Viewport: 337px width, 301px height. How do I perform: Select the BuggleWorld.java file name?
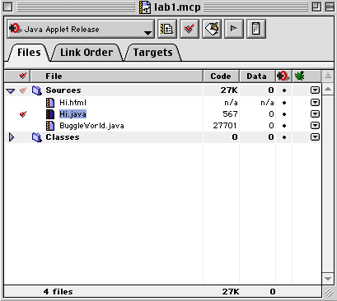[x=91, y=126]
